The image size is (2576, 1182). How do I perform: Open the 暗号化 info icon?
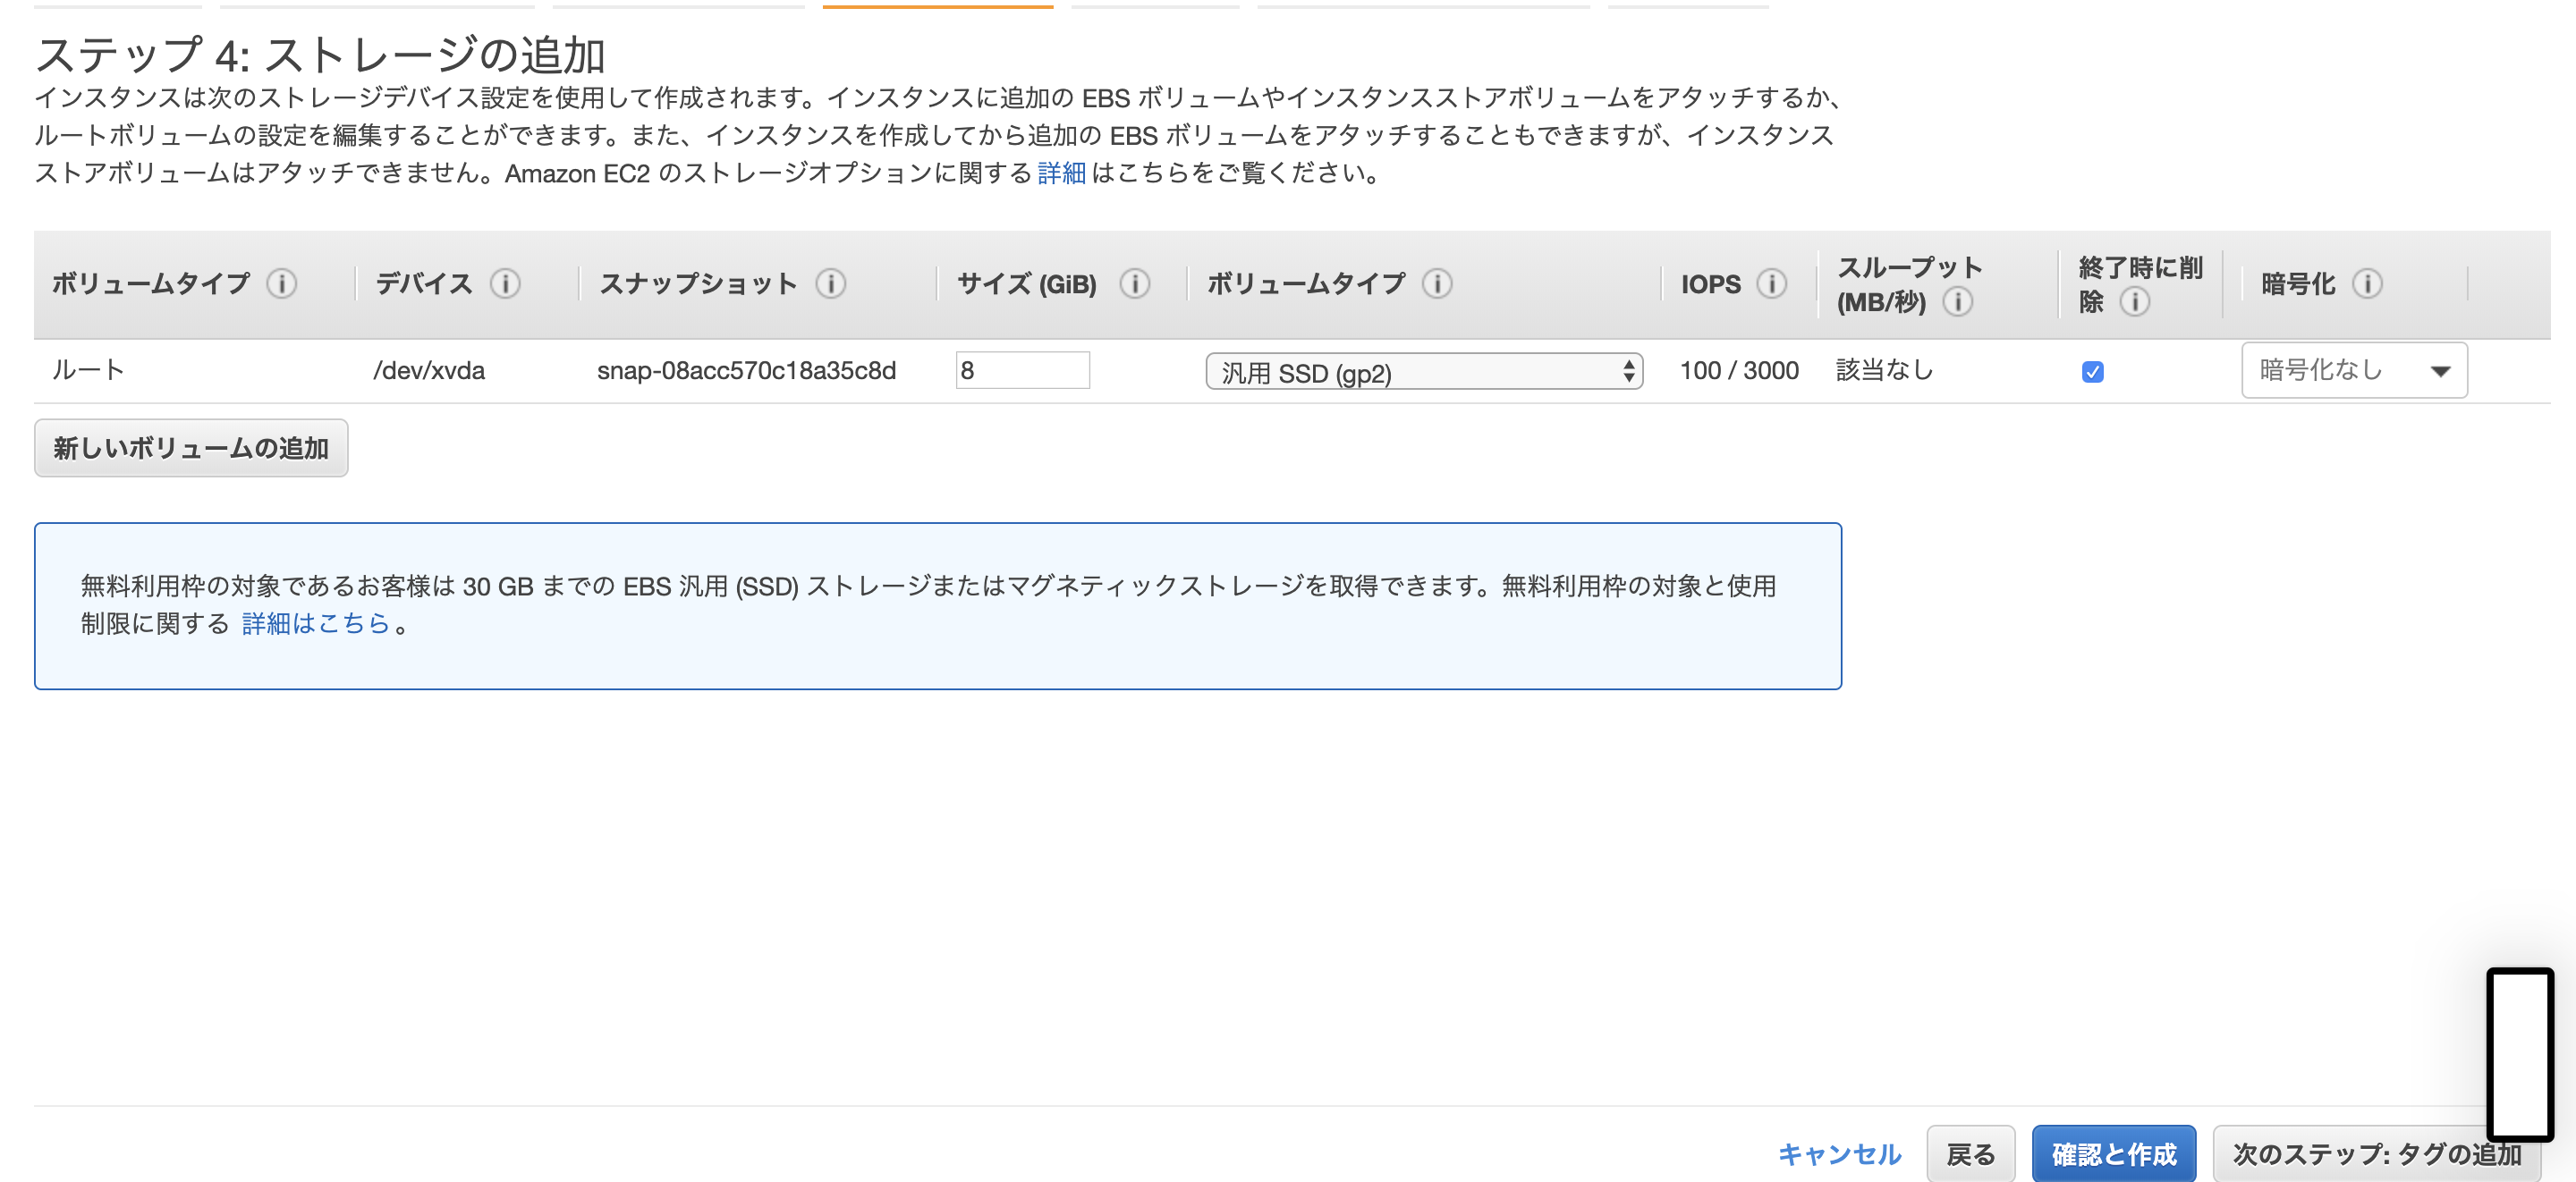click(2368, 283)
